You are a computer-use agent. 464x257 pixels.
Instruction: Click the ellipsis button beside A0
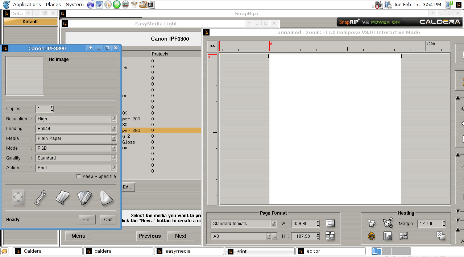click(x=274, y=236)
